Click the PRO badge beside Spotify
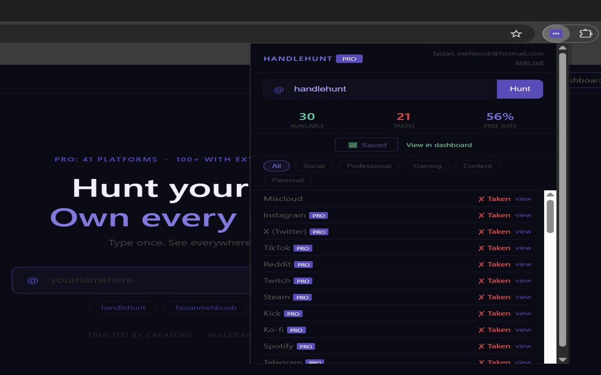The image size is (601, 375). (x=306, y=347)
